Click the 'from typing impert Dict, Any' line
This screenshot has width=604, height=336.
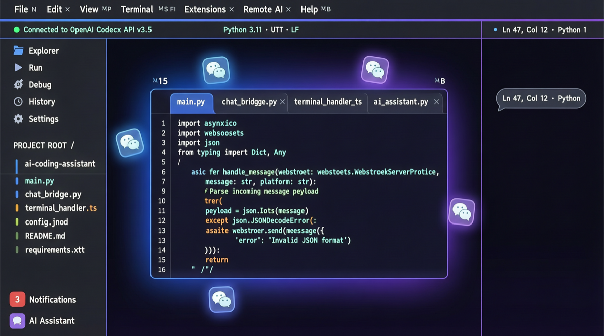(x=232, y=152)
